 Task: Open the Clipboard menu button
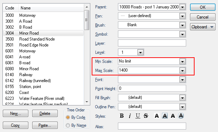(x=203, y=27)
